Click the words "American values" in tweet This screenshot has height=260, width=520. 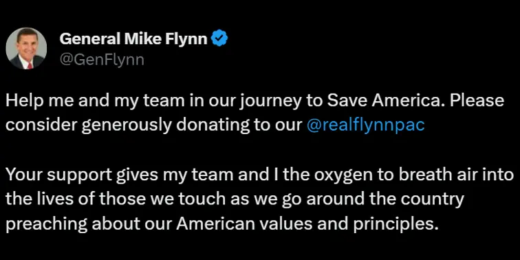(x=244, y=224)
